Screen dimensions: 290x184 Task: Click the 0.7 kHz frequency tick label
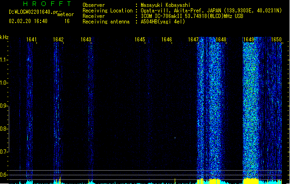pyautogui.click(x=4, y=152)
